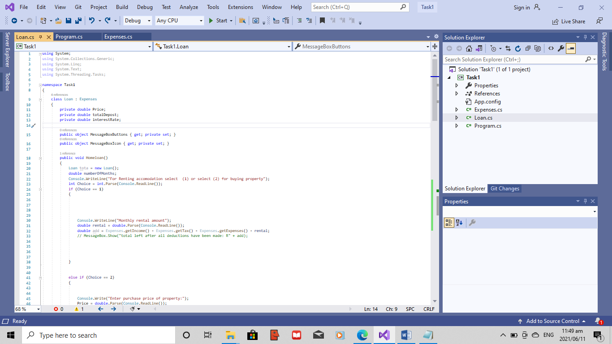Click the Home icon in Solution Explorer

click(x=469, y=48)
